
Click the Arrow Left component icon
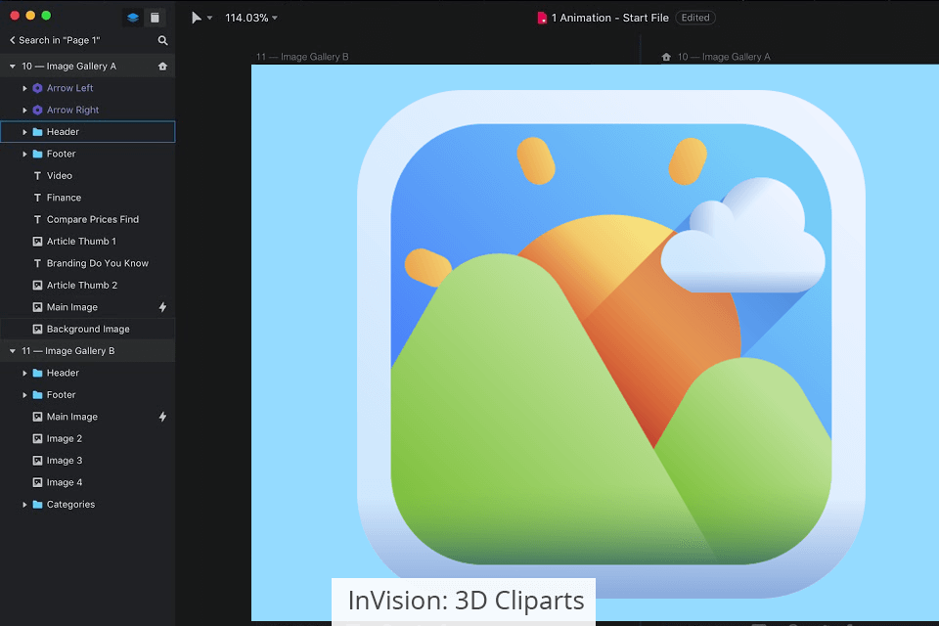[x=37, y=88]
